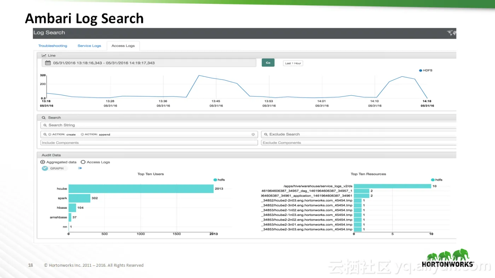
Task: Click the magnifier icon in Exclude Search
Action: pos(265,134)
